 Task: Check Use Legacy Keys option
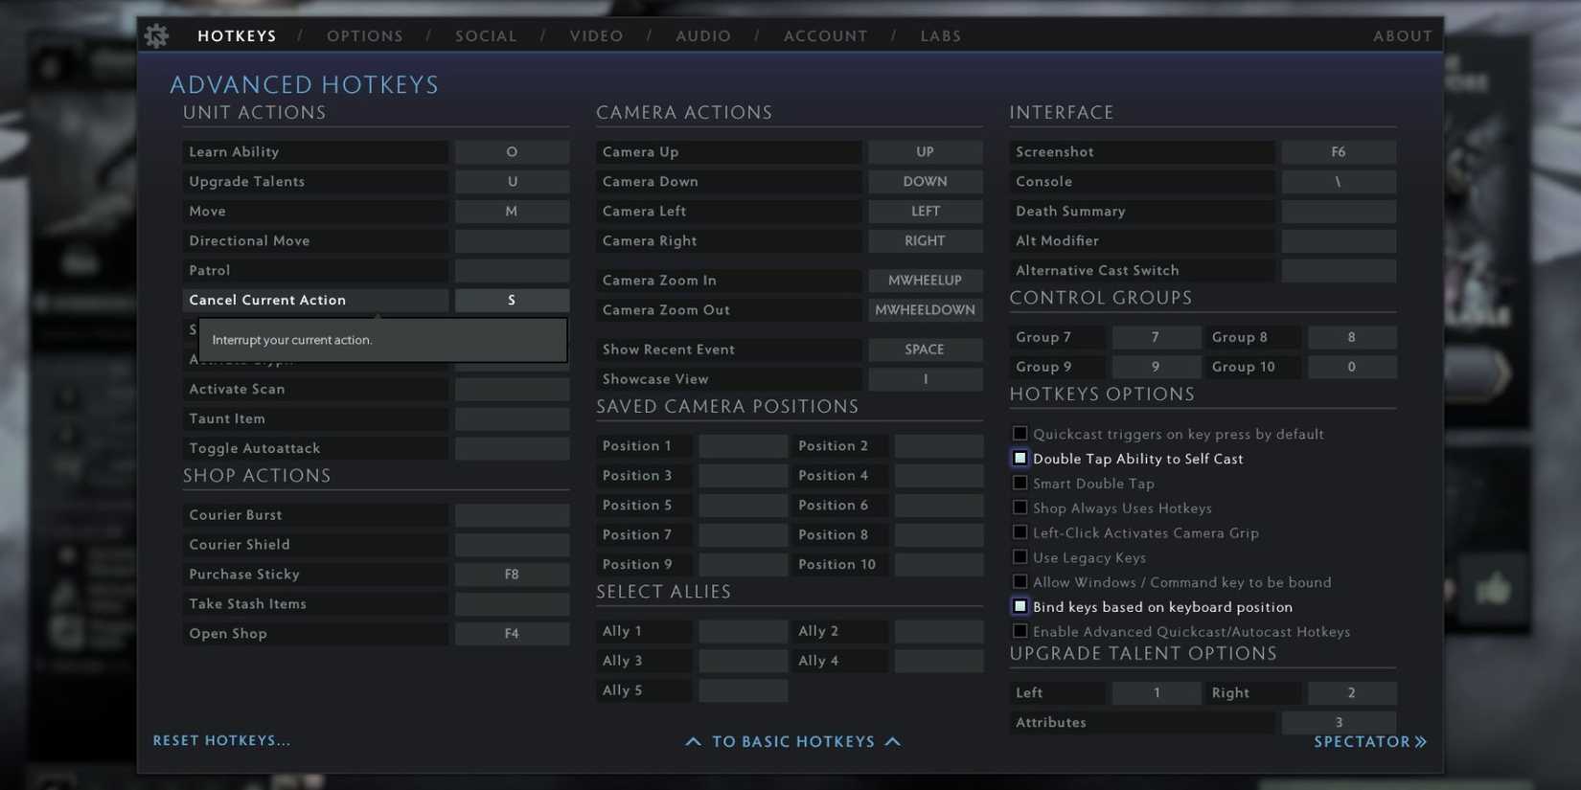point(1020,557)
